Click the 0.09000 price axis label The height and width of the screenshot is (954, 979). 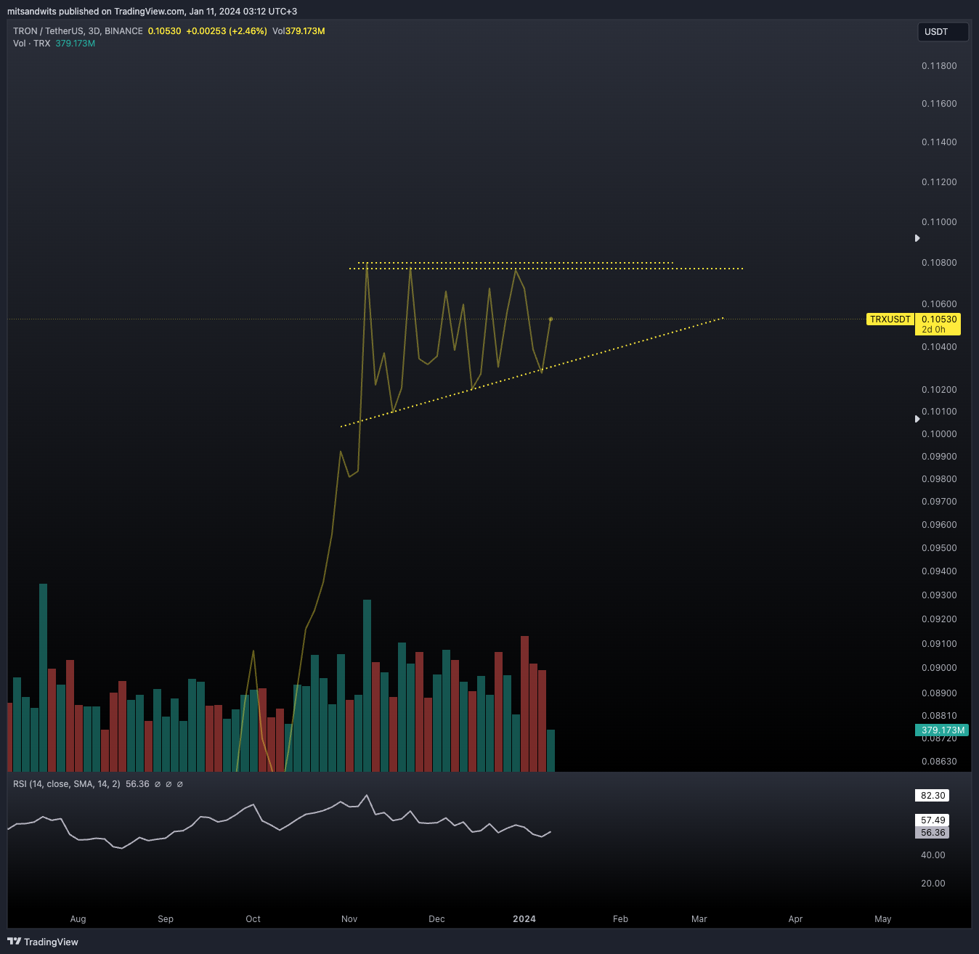coord(939,668)
